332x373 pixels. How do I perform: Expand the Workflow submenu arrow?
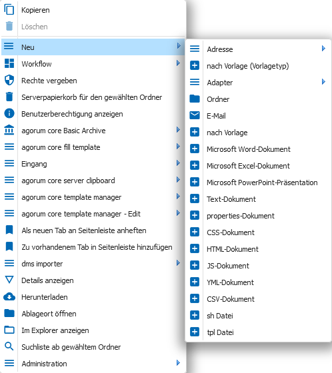point(178,63)
